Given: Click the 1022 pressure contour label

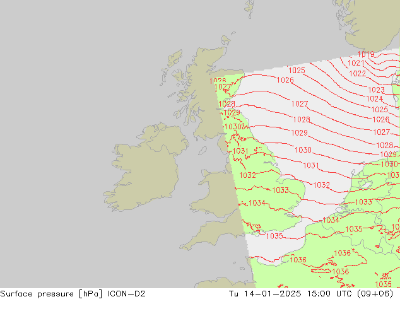Looking at the screenshot, I should coord(357,73).
